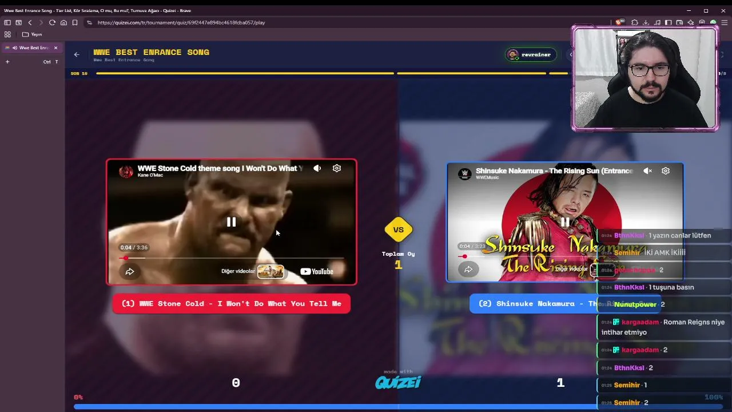This screenshot has height=412, width=732.
Task: Open the browser home page
Action: coord(63,22)
